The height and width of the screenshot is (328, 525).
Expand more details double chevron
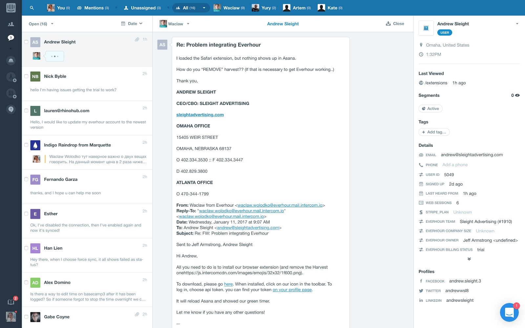pyautogui.click(x=469, y=259)
